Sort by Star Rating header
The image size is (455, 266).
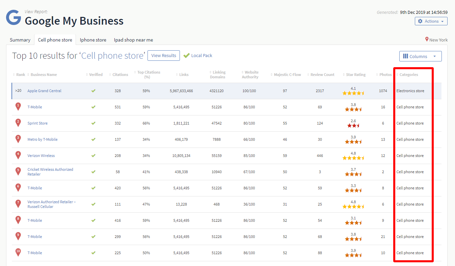(x=354, y=75)
